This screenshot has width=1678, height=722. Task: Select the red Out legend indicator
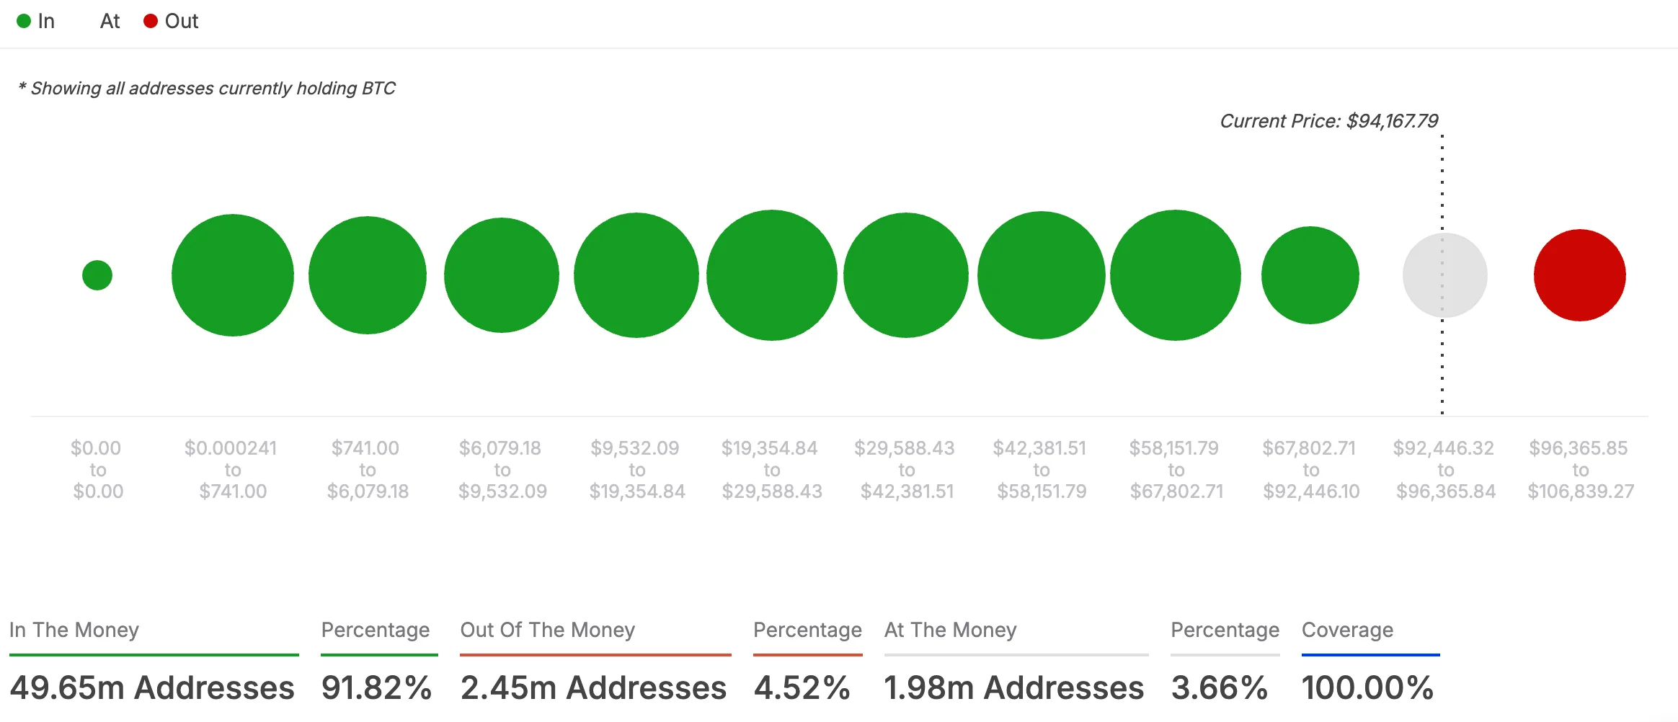click(151, 21)
